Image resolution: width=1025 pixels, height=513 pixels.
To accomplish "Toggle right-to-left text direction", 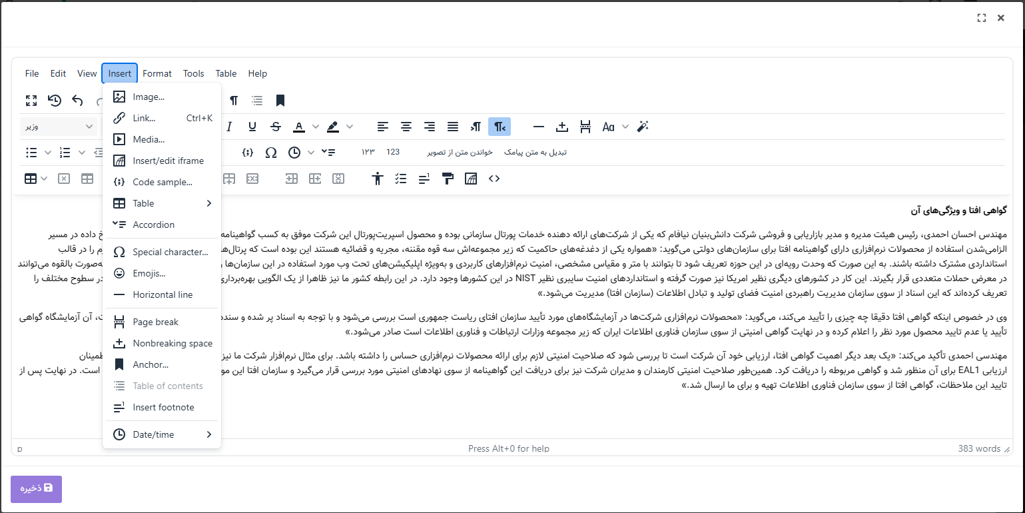I will pyautogui.click(x=499, y=127).
